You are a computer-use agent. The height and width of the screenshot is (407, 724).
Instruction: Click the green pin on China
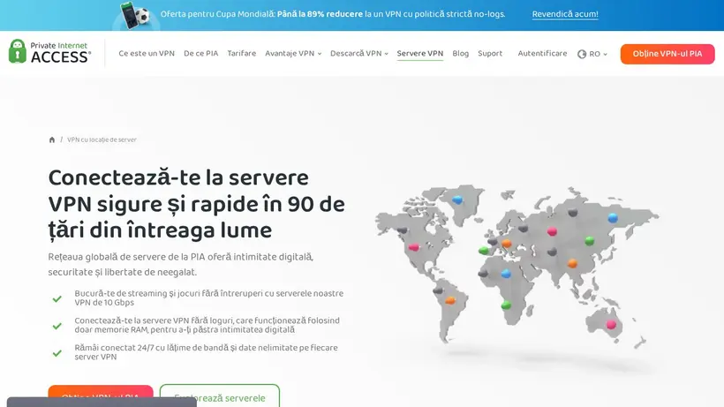[x=590, y=241]
